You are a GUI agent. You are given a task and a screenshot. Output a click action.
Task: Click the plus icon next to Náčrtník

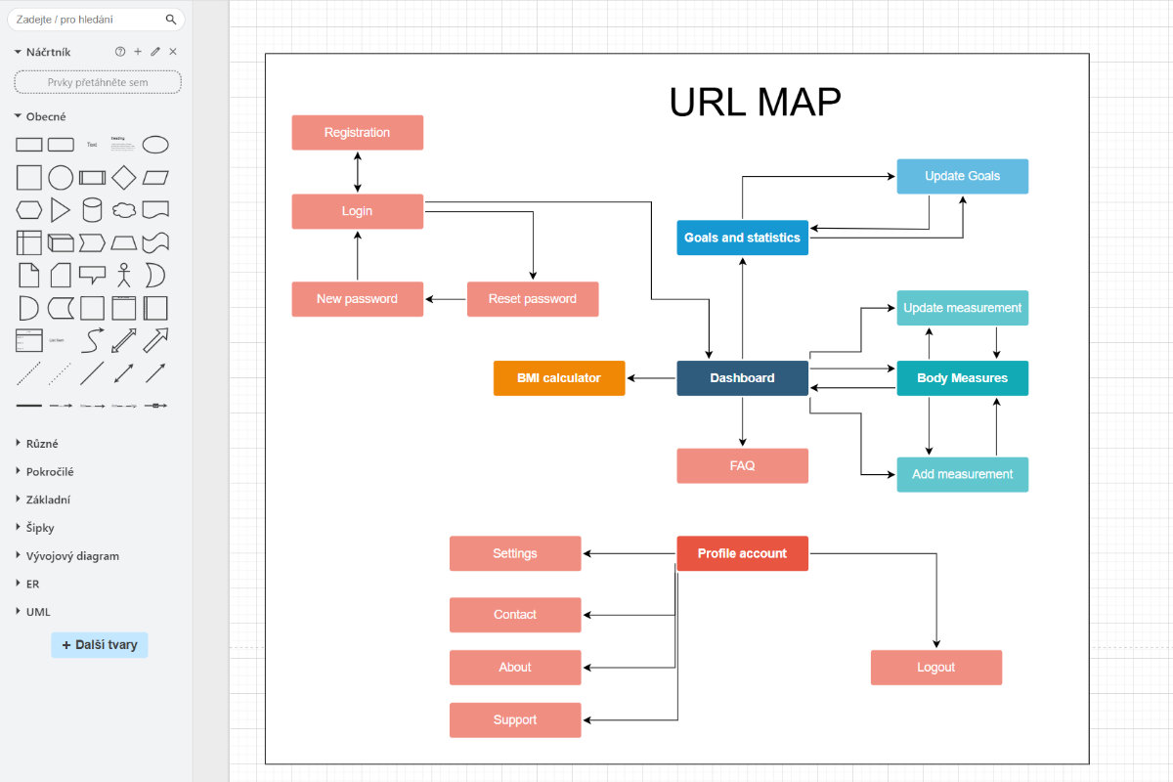(x=137, y=51)
